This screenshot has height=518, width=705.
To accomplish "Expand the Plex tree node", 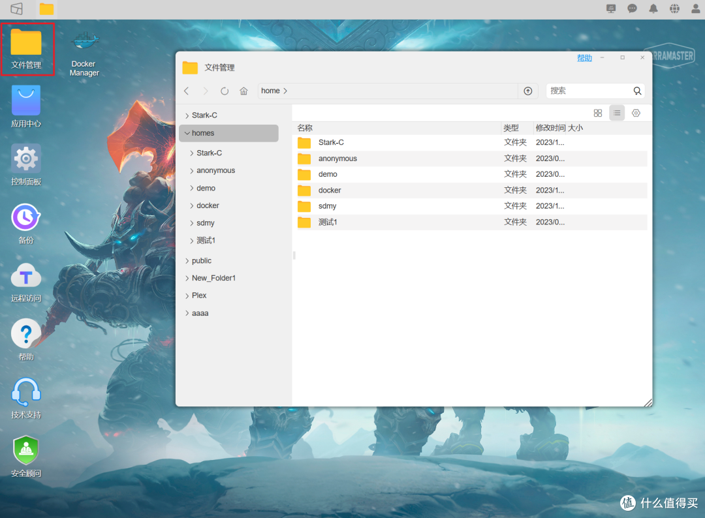I will coord(187,296).
